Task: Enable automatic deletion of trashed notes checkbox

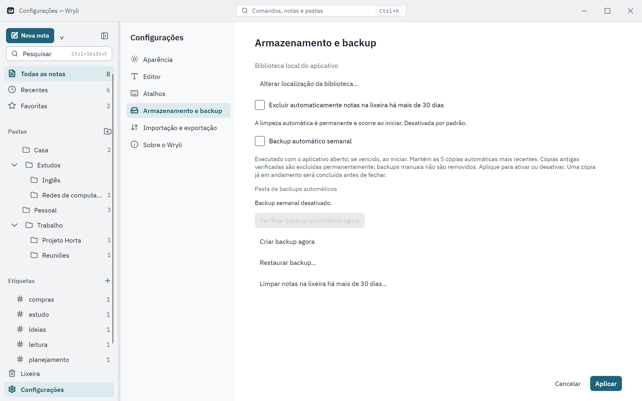Action: (260, 105)
